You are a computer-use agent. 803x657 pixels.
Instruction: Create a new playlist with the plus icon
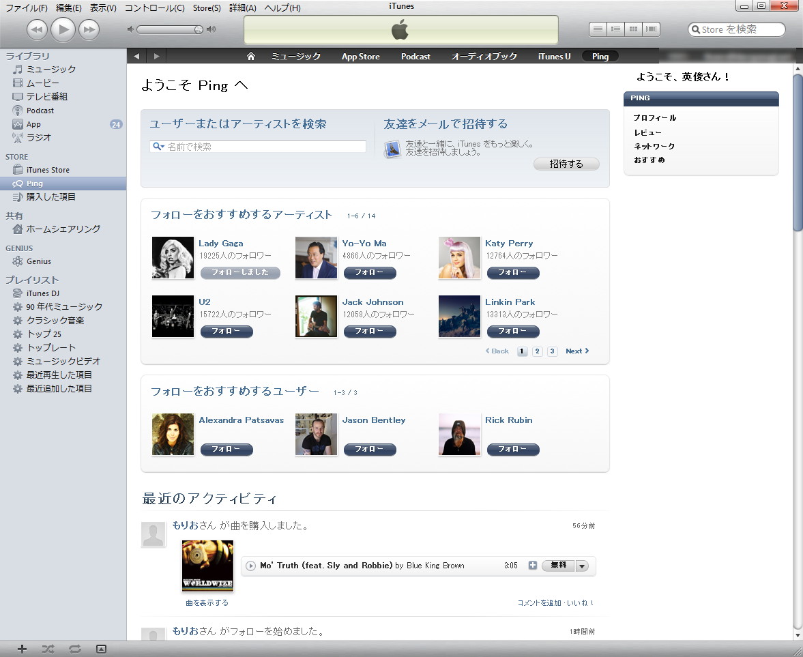tap(22, 649)
